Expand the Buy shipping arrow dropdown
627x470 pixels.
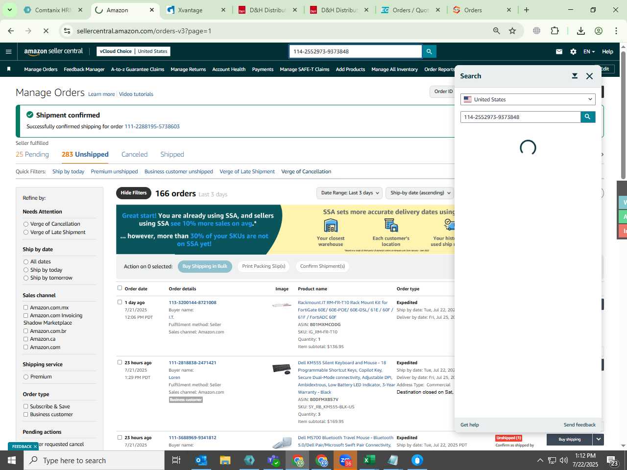pos(598,439)
